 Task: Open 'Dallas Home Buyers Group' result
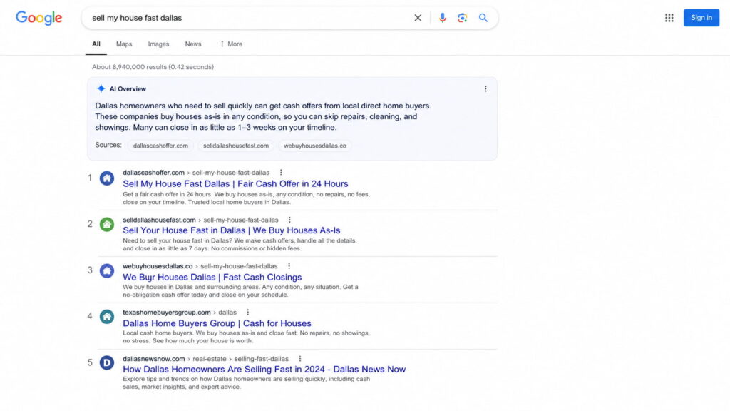point(217,323)
